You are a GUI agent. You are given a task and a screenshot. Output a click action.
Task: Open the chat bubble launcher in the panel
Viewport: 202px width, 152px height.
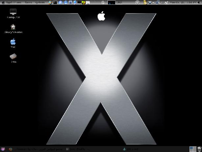tap(61, 2)
